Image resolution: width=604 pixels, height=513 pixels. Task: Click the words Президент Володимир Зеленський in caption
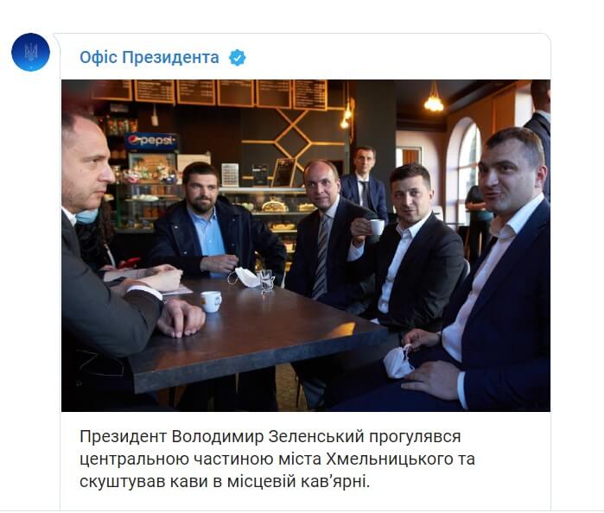tap(222, 437)
